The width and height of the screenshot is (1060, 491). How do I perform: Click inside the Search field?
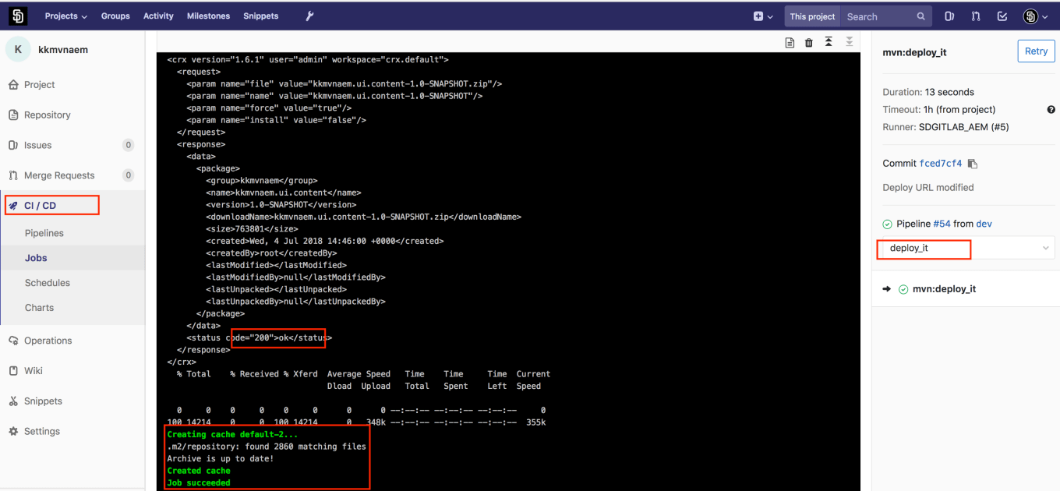(877, 16)
